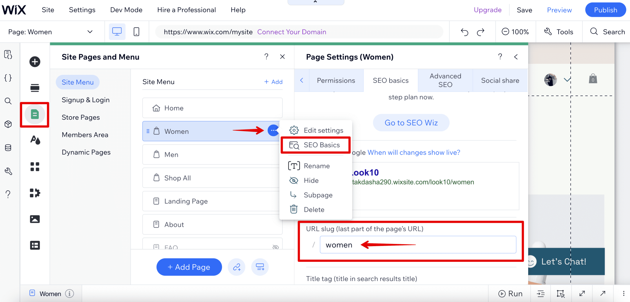
Task: Click the zoom out minus control
Action: tap(506, 32)
